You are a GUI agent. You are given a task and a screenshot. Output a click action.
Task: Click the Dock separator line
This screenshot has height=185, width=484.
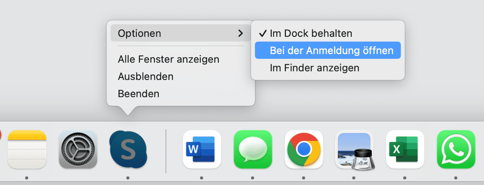[x=166, y=150]
